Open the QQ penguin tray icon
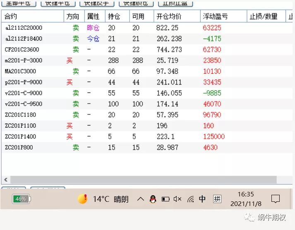Viewport: 295px width, 230px height. point(153,199)
